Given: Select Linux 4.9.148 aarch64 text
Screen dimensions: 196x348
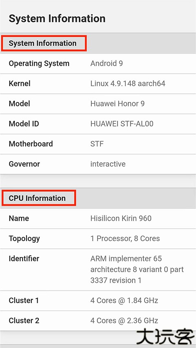Looking at the screenshot, I should coord(128,84).
